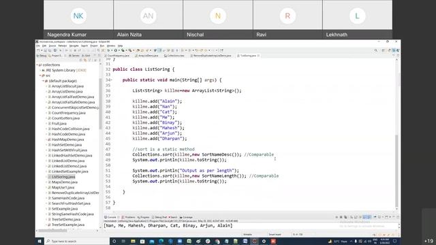Click Smart Insert in status bar
The width and height of the screenshot is (436, 245).
pos(275,235)
